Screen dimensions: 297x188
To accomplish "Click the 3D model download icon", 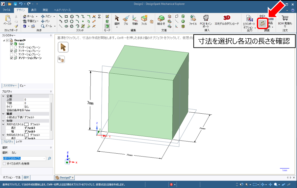I will [227, 18].
